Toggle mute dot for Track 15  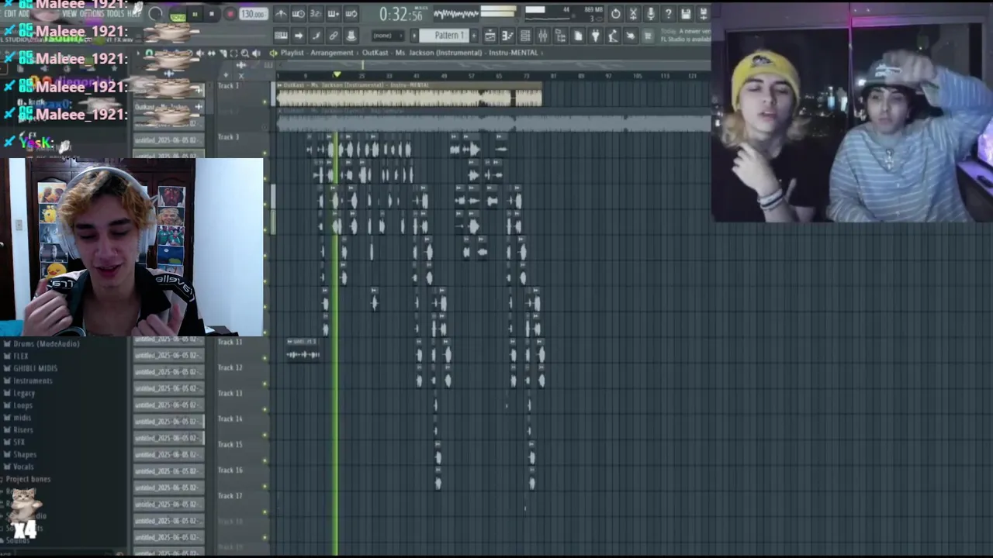[265, 460]
